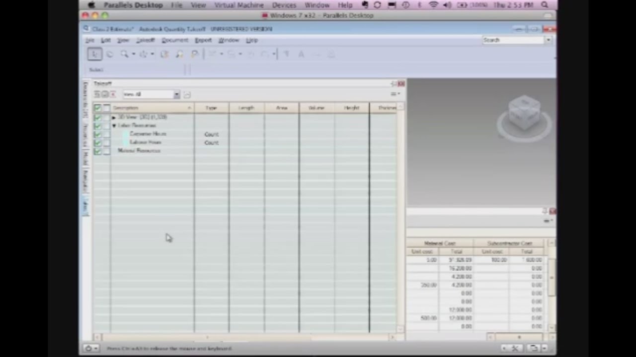Viewport: 636px width, 357px height.
Task: Close the lower right cost panel
Action: click(552, 211)
